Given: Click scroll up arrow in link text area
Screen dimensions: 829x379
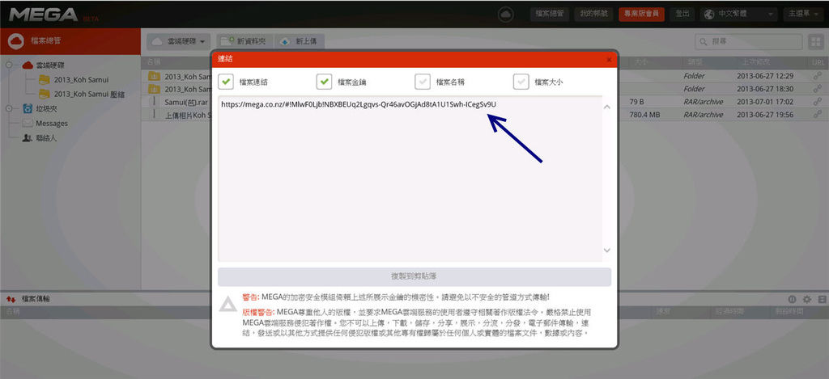Looking at the screenshot, I should pos(607,107).
